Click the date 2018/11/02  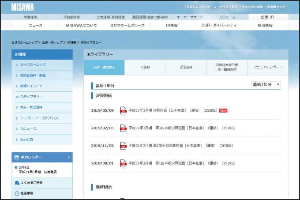[102, 146]
